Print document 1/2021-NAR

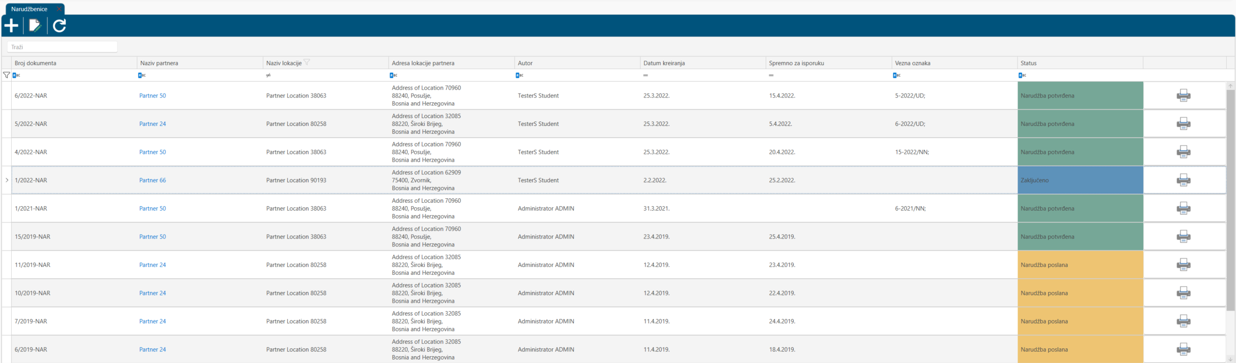click(1183, 208)
